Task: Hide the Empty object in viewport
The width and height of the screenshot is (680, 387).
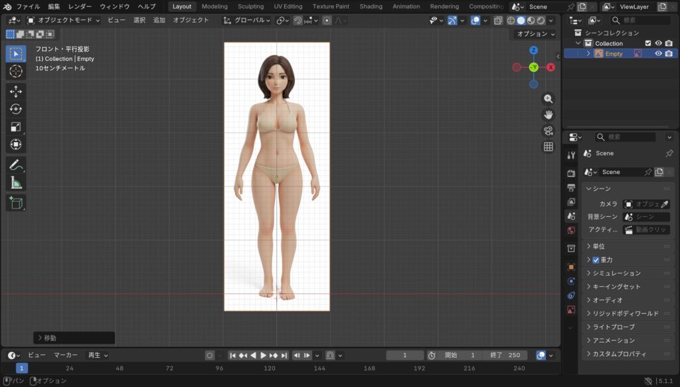Action: [659, 54]
